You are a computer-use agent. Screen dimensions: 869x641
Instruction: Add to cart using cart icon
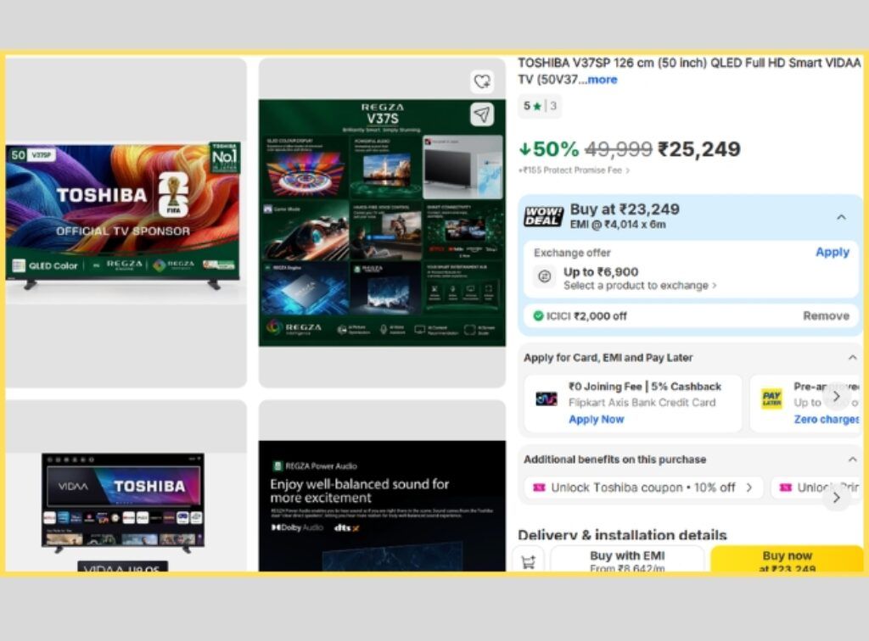pos(529,561)
